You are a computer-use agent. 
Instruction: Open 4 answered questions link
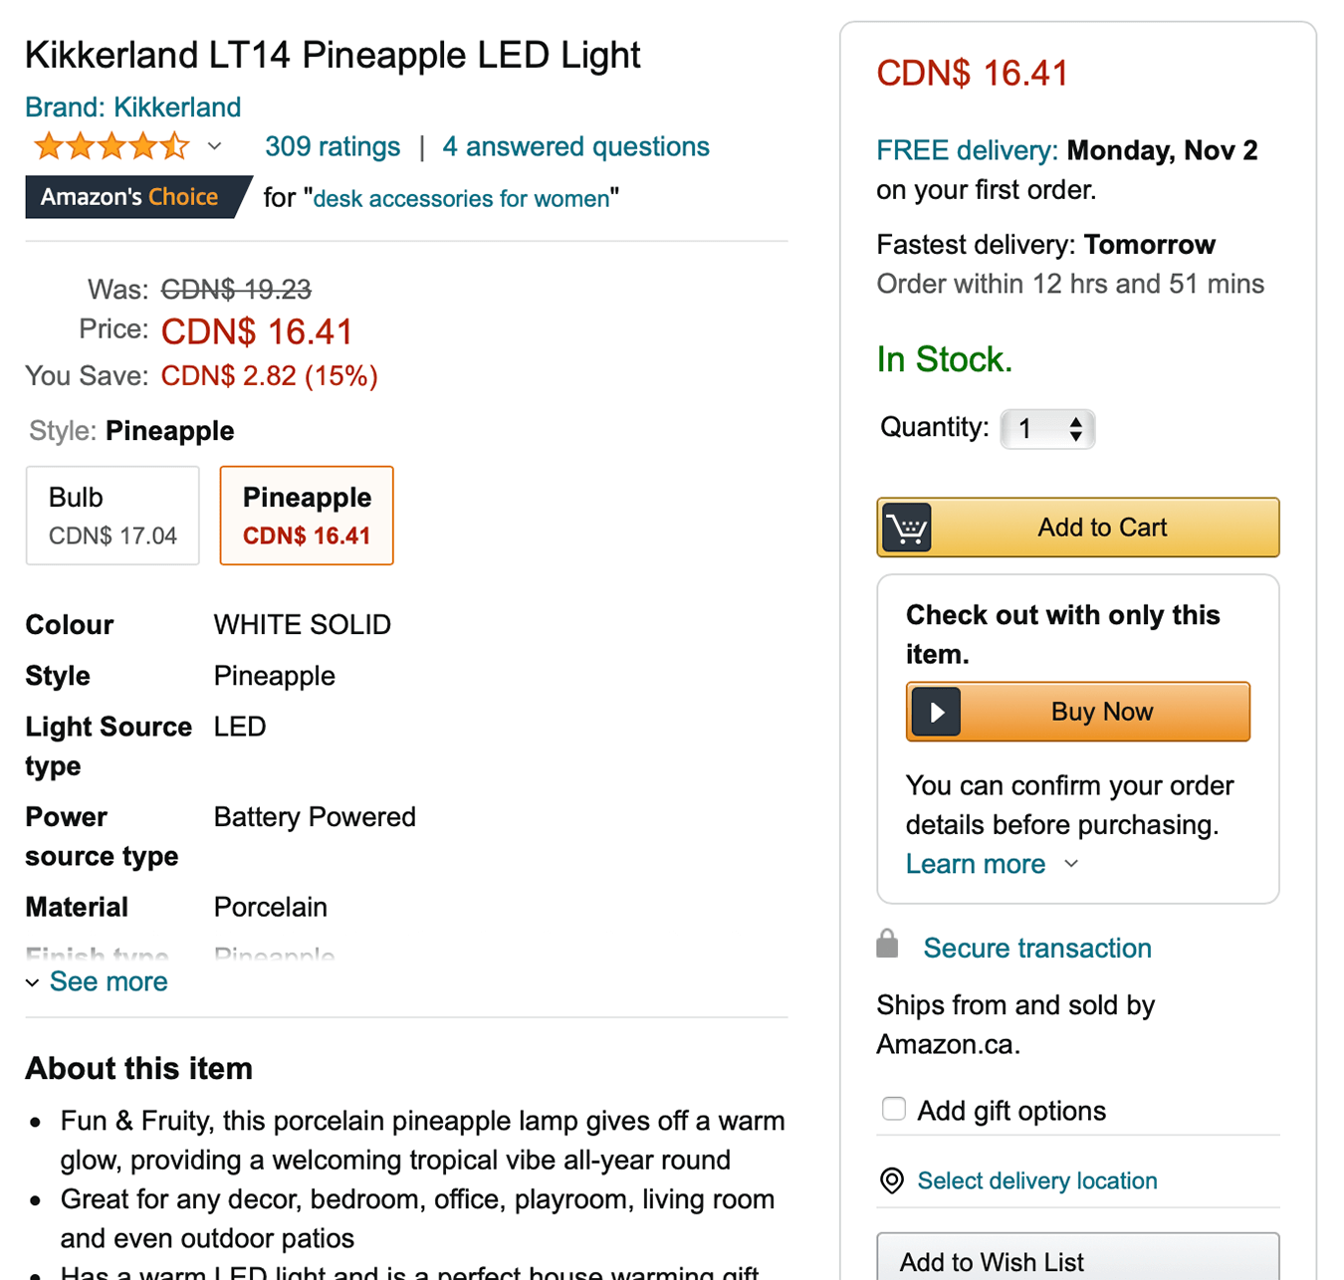tap(575, 147)
